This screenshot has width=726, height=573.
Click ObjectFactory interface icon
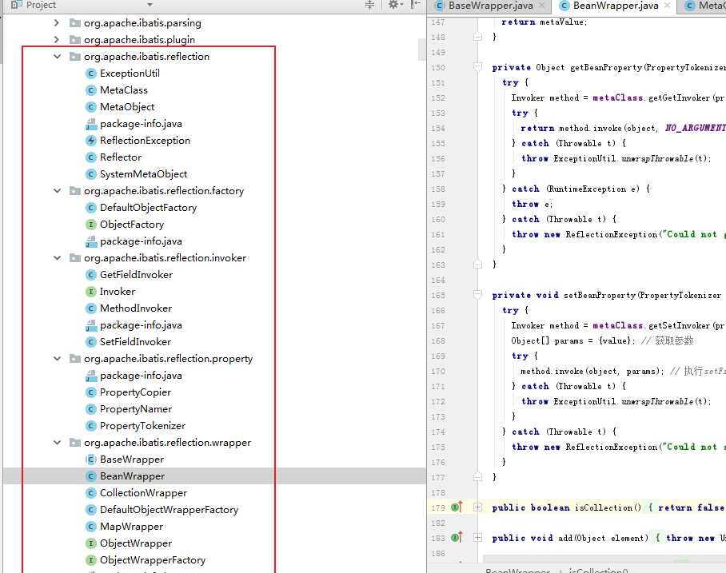tap(91, 225)
